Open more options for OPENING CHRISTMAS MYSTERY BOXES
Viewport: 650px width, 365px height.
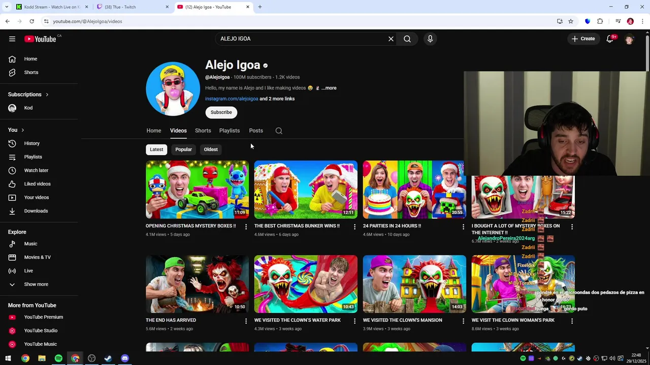point(246,227)
